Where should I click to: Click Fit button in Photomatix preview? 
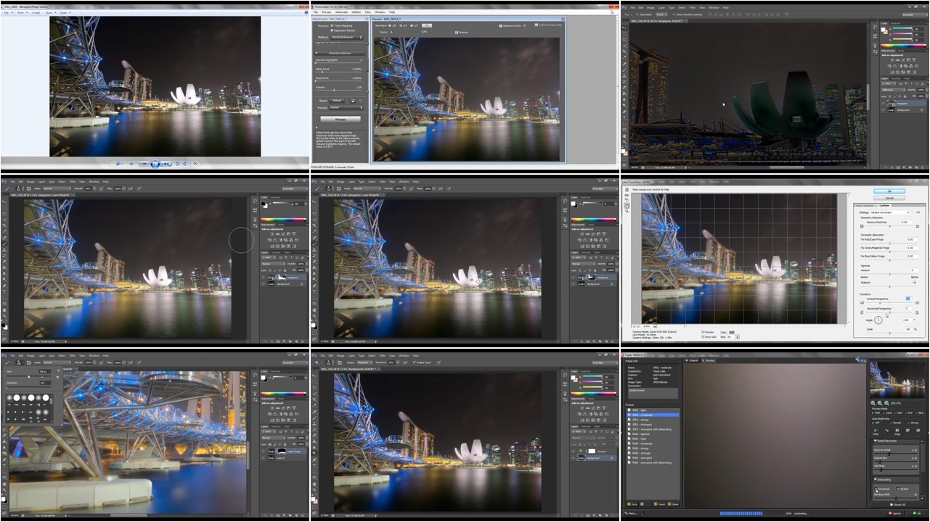(x=427, y=25)
